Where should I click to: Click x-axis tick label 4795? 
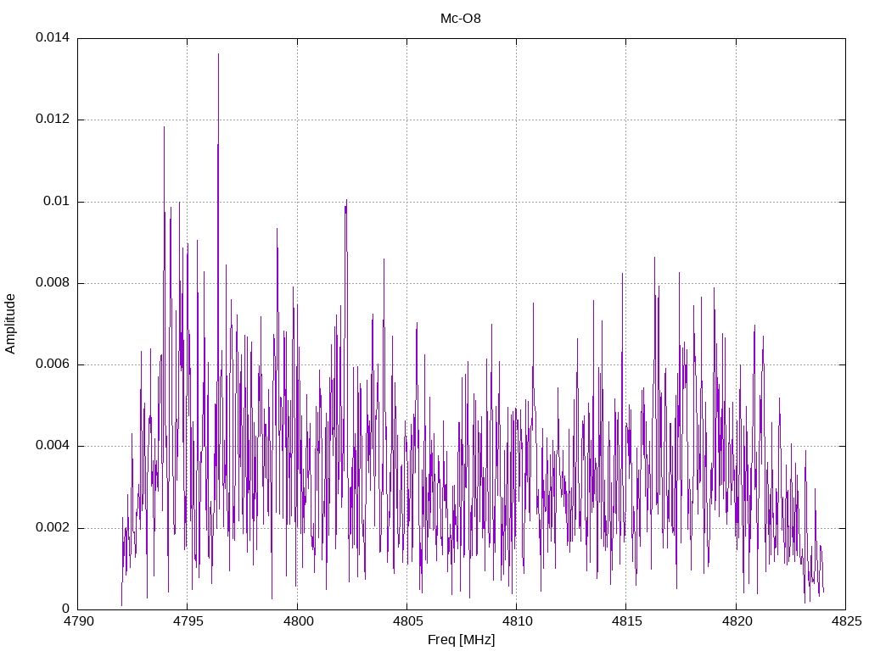click(188, 621)
